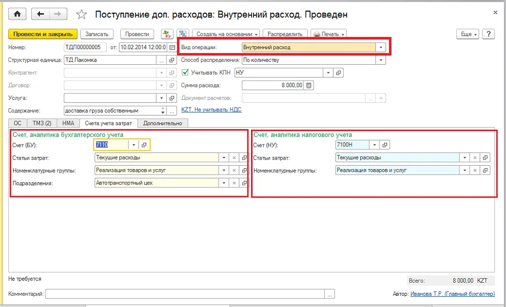This screenshot has width=506, height=307.
Task: Show Дт/Кт postings of the document
Action: (167, 34)
